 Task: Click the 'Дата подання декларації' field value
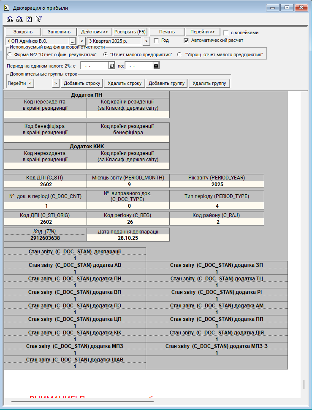click(128, 238)
